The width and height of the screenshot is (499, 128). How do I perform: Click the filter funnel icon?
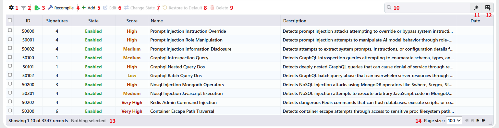click(23, 8)
